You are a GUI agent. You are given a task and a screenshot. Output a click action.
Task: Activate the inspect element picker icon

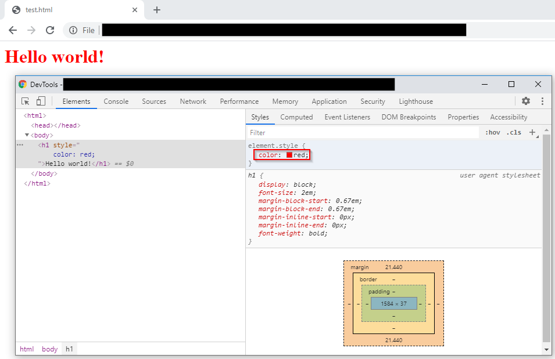click(x=26, y=101)
